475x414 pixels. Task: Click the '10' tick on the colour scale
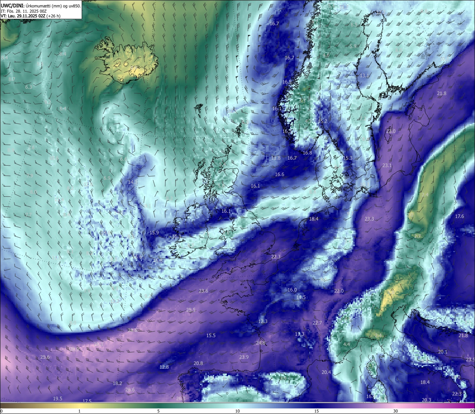coord(237,411)
